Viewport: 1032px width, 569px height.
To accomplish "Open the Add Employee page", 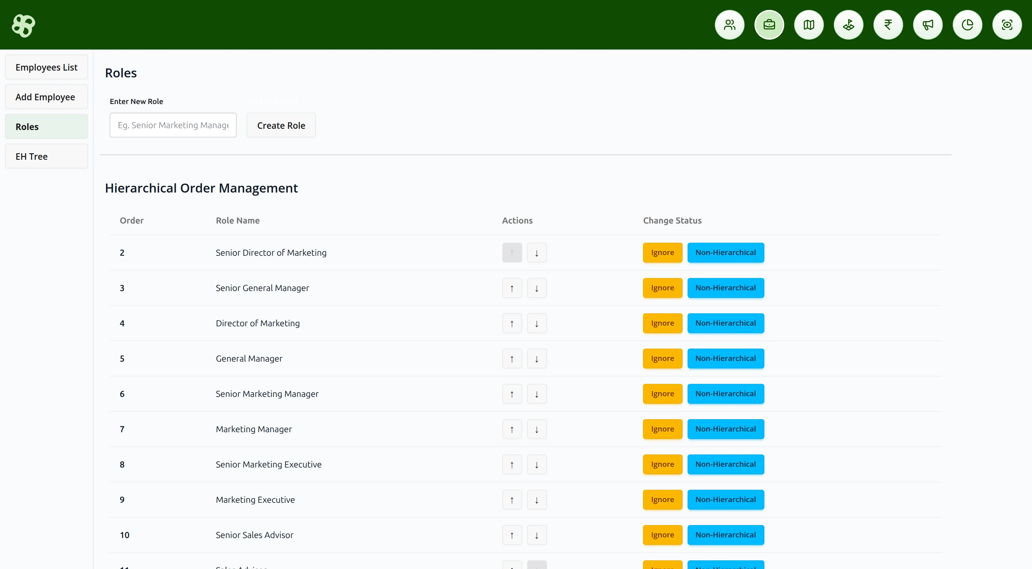I will coord(46,97).
